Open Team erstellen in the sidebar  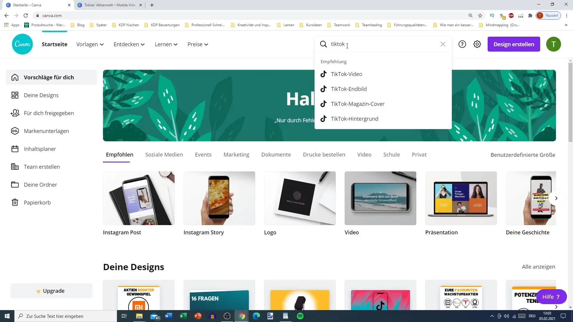coord(52,167)
